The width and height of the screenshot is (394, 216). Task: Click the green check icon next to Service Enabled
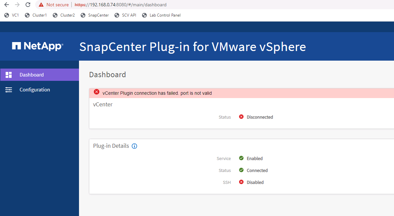[241, 158]
